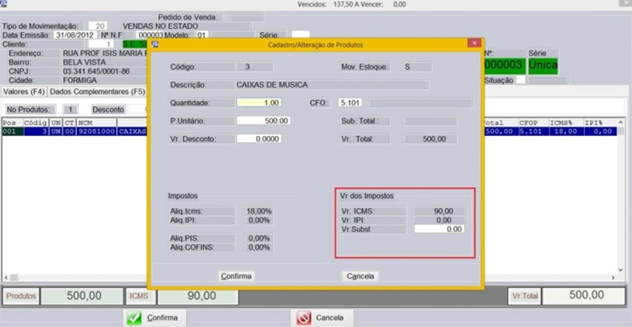Click the red cancel icon on bottom Cancela

click(x=304, y=318)
